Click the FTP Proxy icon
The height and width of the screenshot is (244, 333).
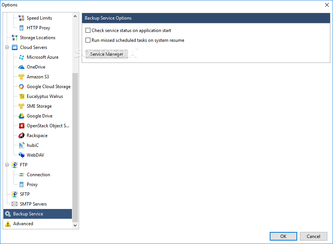point(21,185)
